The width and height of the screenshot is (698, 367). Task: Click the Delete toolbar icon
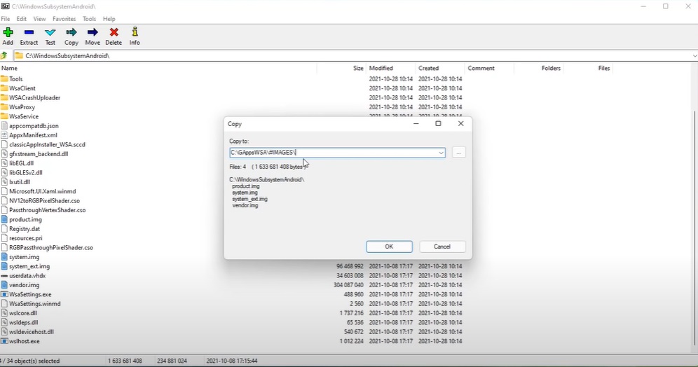pyautogui.click(x=114, y=32)
